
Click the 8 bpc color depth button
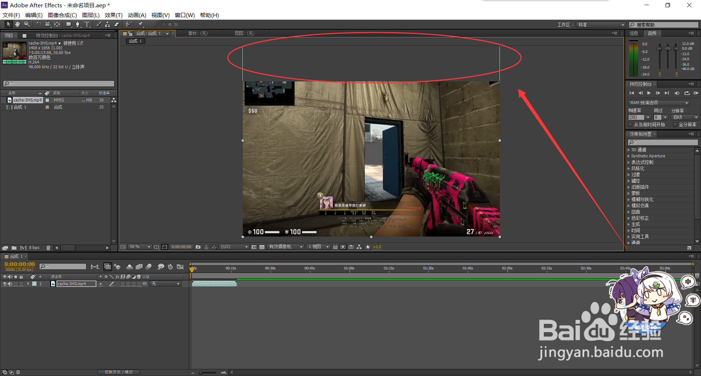34,248
